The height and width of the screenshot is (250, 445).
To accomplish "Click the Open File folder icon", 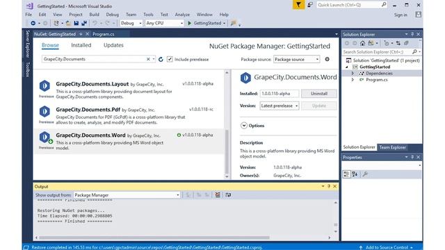I will [x=68, y=23].
